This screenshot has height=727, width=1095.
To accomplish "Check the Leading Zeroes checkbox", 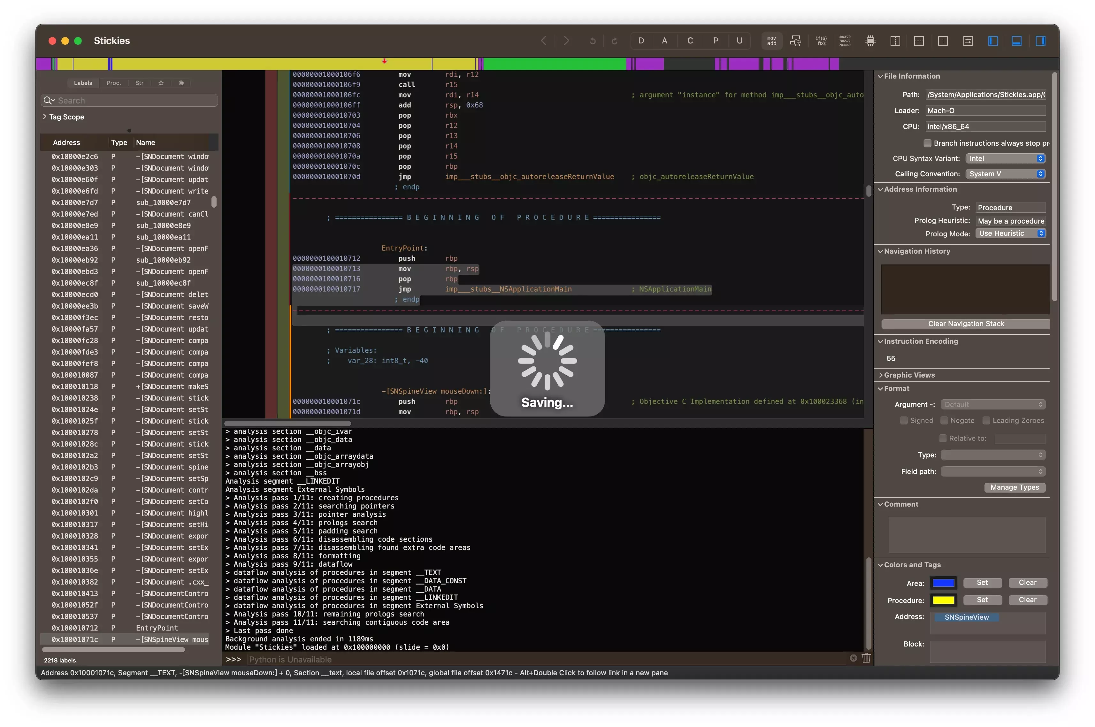I will (986, 421).
